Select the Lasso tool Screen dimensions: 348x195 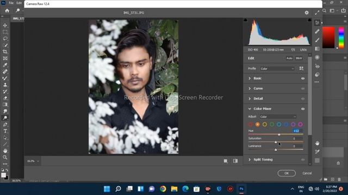5,38
